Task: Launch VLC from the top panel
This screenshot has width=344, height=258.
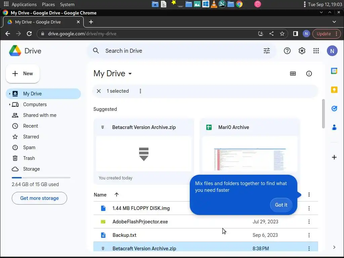Action: 214,4
